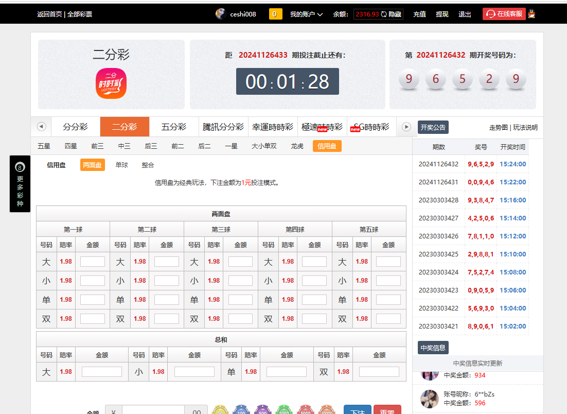Click the yellow 0 message counter badge

tap(275, 14)
